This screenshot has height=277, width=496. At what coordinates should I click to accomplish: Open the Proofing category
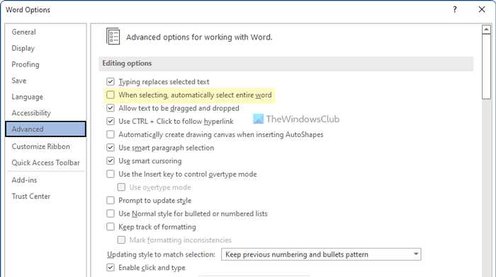[x=26, y=64]
